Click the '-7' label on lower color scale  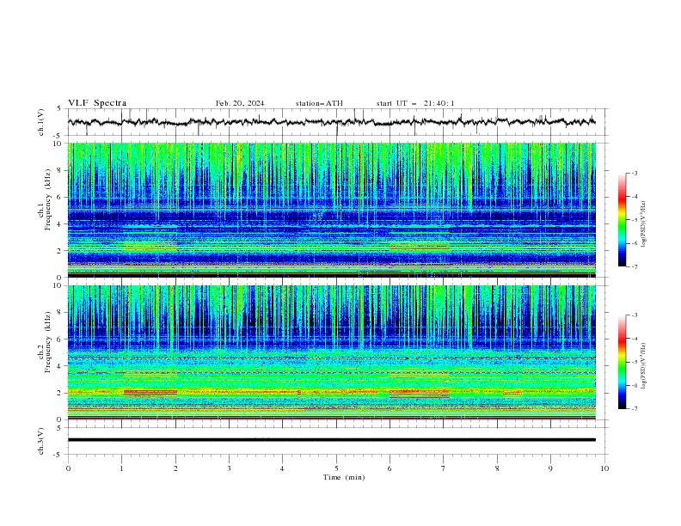(x=634, y=409)
